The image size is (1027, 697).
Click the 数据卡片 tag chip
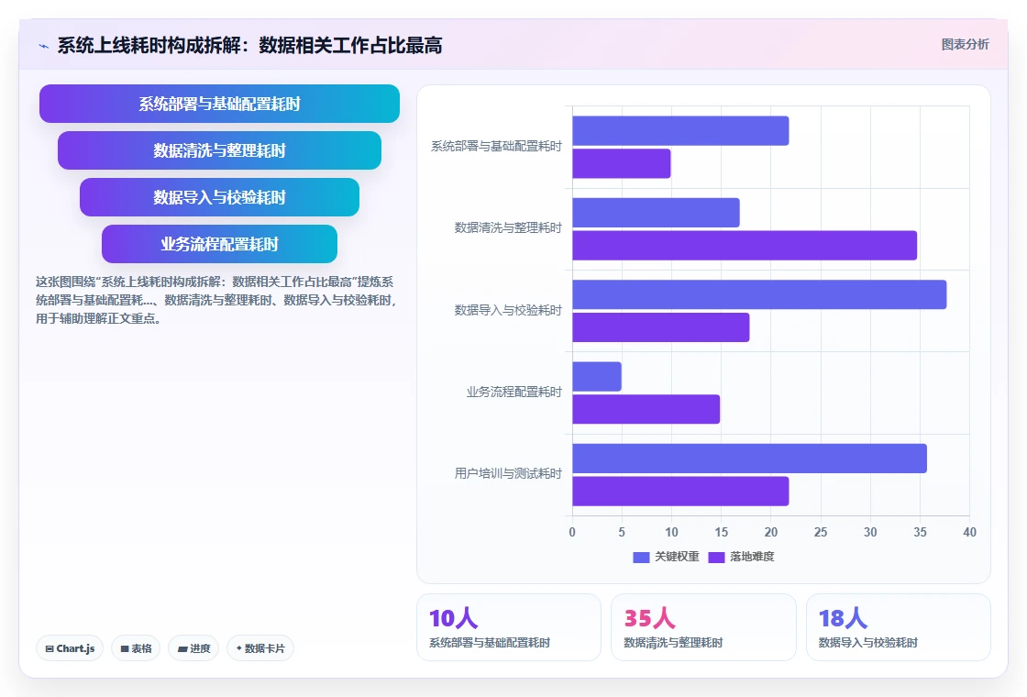[x=260, y=648]
